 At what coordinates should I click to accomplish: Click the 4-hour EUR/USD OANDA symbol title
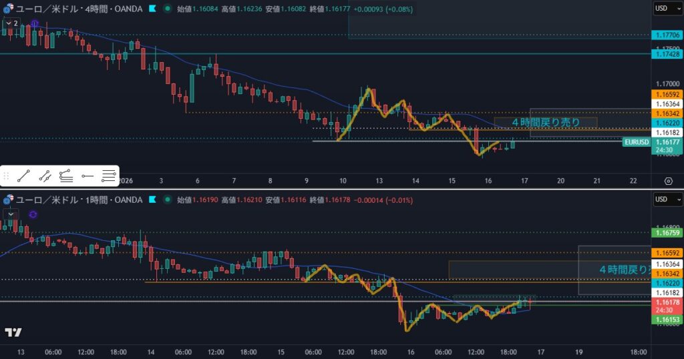79,9
